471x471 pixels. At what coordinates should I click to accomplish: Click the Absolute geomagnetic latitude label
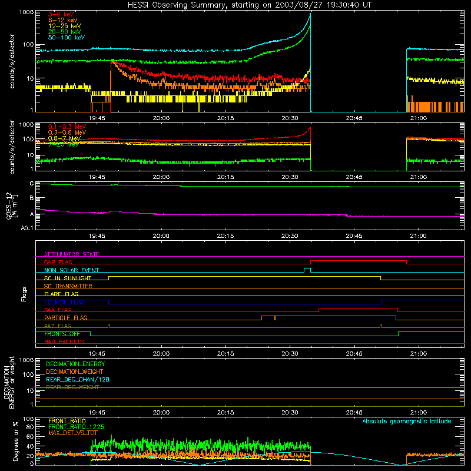click(407, 422)
